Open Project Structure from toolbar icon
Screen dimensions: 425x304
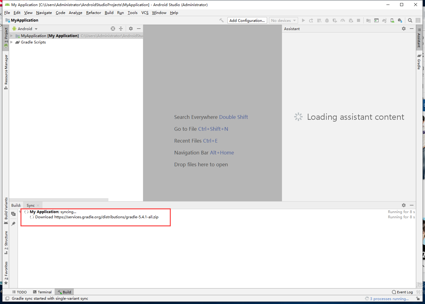[x=369, y=20]
